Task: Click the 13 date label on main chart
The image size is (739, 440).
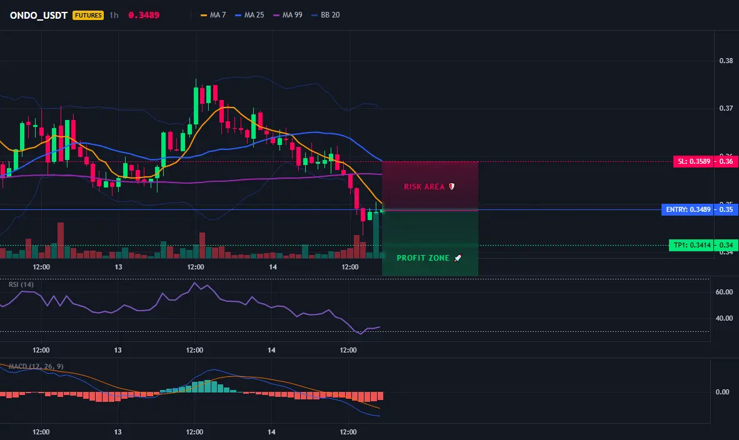Action: (118, 267)
